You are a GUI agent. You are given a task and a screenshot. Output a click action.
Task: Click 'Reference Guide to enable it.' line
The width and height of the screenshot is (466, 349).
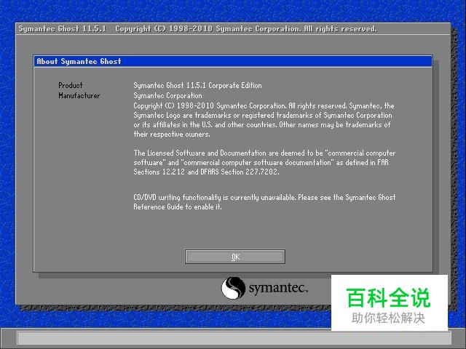pos(178,206)
